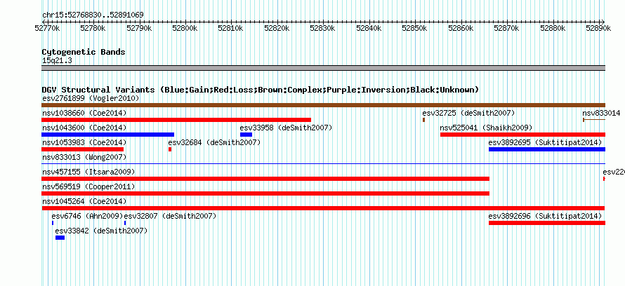Select the red nsv1053983 loss bar

[82, 149]
